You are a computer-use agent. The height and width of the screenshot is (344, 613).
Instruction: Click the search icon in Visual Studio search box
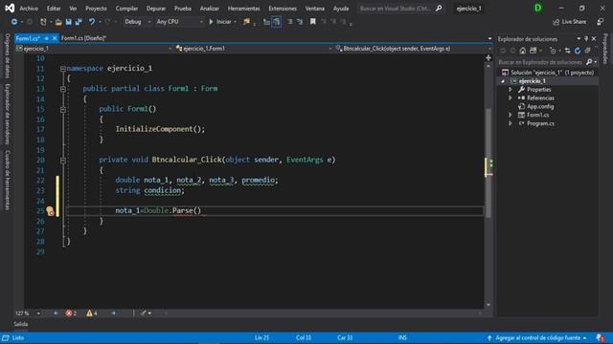[x=439, y=9]
